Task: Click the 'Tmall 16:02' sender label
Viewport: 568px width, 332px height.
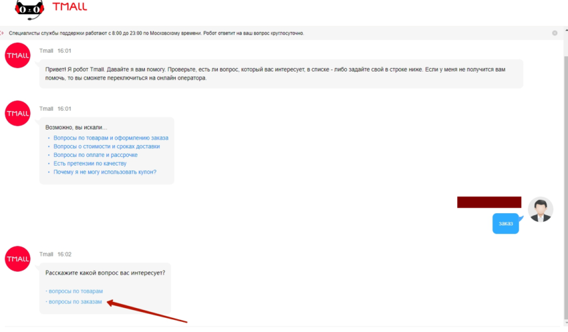Action: tap(55, 254)
